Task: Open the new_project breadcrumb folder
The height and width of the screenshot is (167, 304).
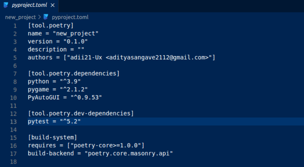Action: (x=20, y=17)
